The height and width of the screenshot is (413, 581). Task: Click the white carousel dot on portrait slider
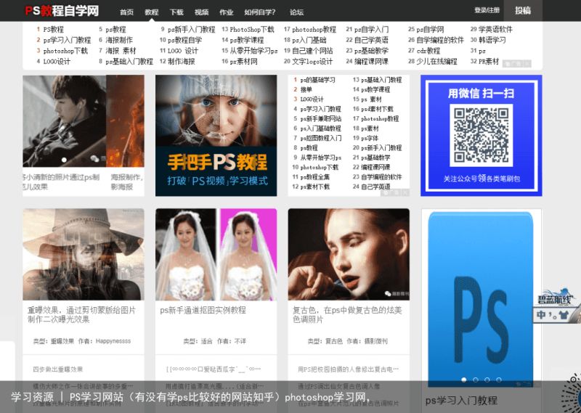point(64,160)
